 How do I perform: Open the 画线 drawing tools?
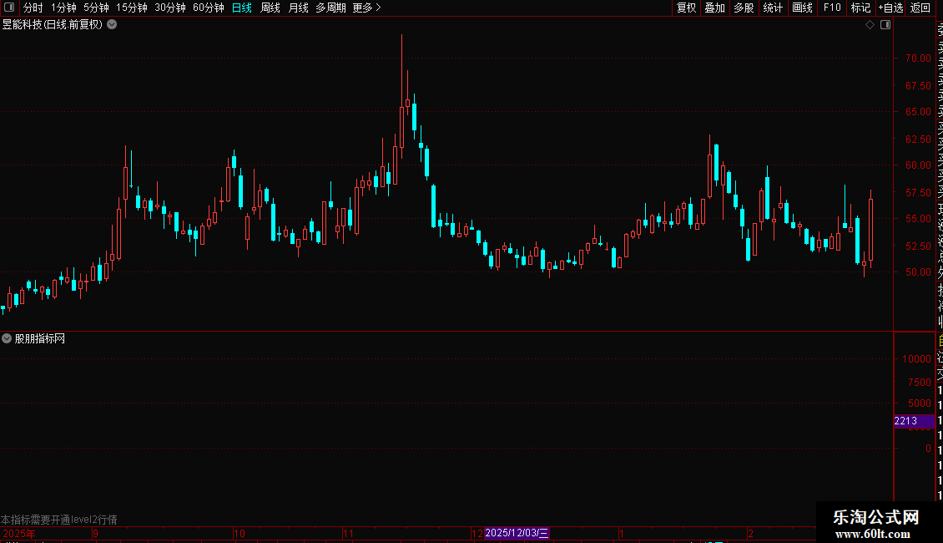pos(802,8)
